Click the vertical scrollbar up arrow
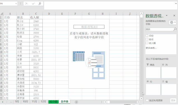 [141, 13]
